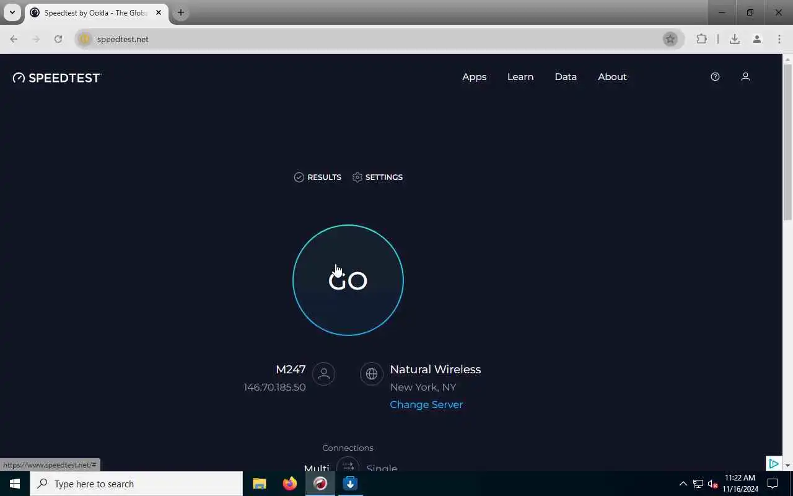Click the taskbar search box
793x496 pixels.
click(x=136, y=484)
